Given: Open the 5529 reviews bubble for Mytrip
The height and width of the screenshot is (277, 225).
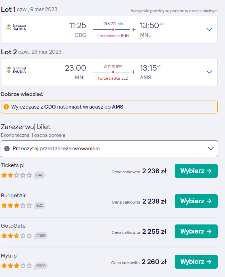Looking at the screenshot, I should point(41,266).
